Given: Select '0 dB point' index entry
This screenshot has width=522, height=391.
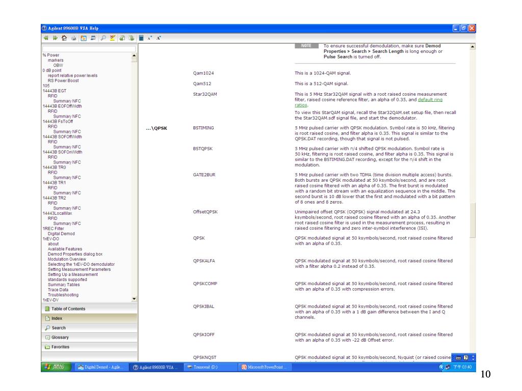Looking at the screenshot, I should click(x=52, y=70).
